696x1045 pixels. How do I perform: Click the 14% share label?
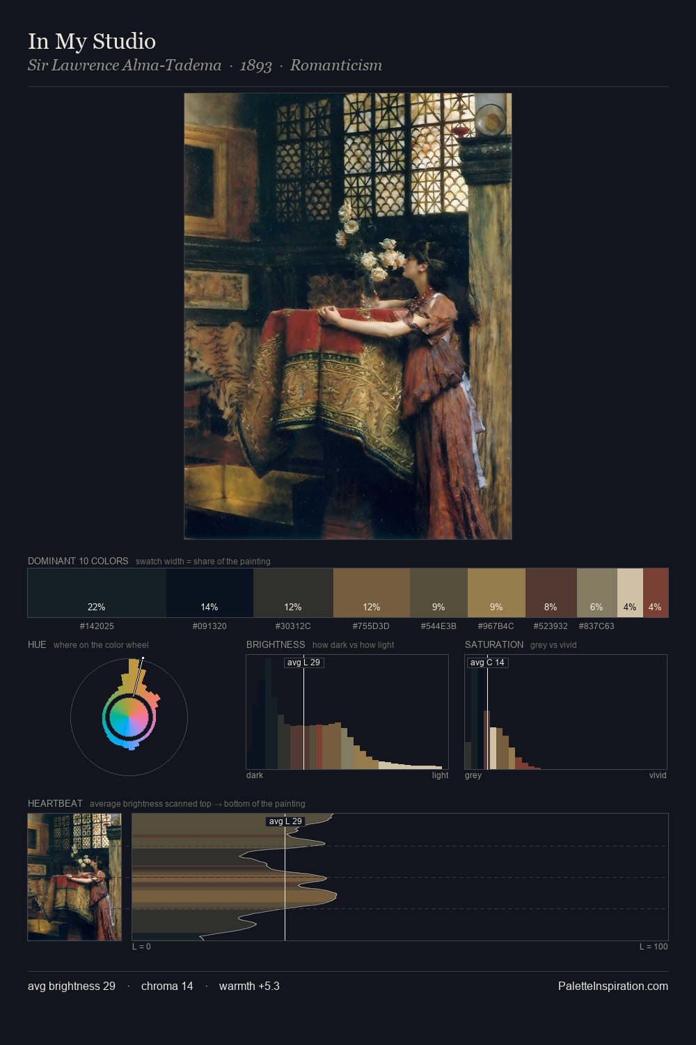[209, 607]
